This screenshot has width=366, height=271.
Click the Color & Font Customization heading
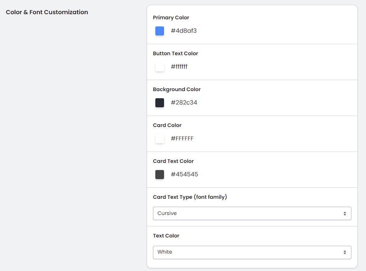pyautogui.click(x=47, y=12)
